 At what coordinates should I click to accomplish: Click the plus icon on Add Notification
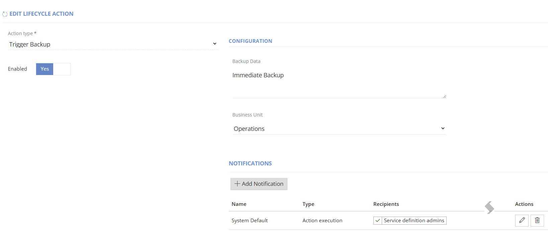pyautogui.click(x=237, y=184)
